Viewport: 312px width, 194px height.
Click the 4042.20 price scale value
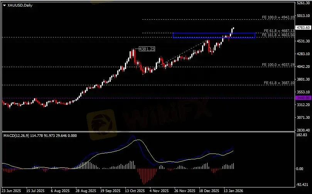(x=303, y=67)
